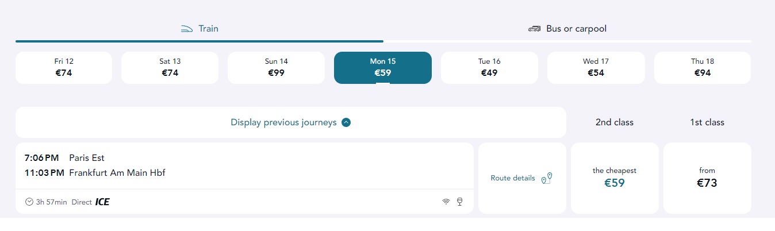Select the cheapest 2nd class €59 fare
The width and height of the screenshot is (775, 231).
click(614, 178)
